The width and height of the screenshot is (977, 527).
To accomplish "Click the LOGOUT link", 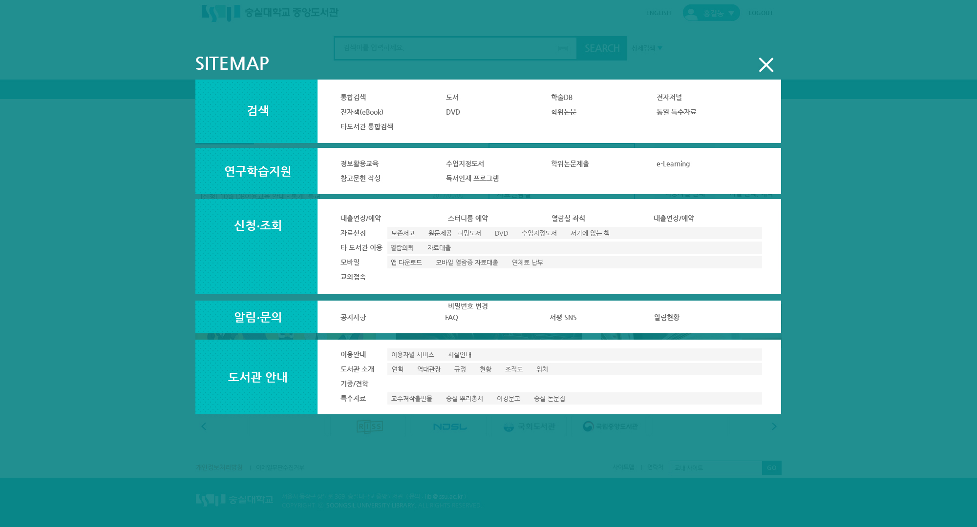I will tap(761, 13).
